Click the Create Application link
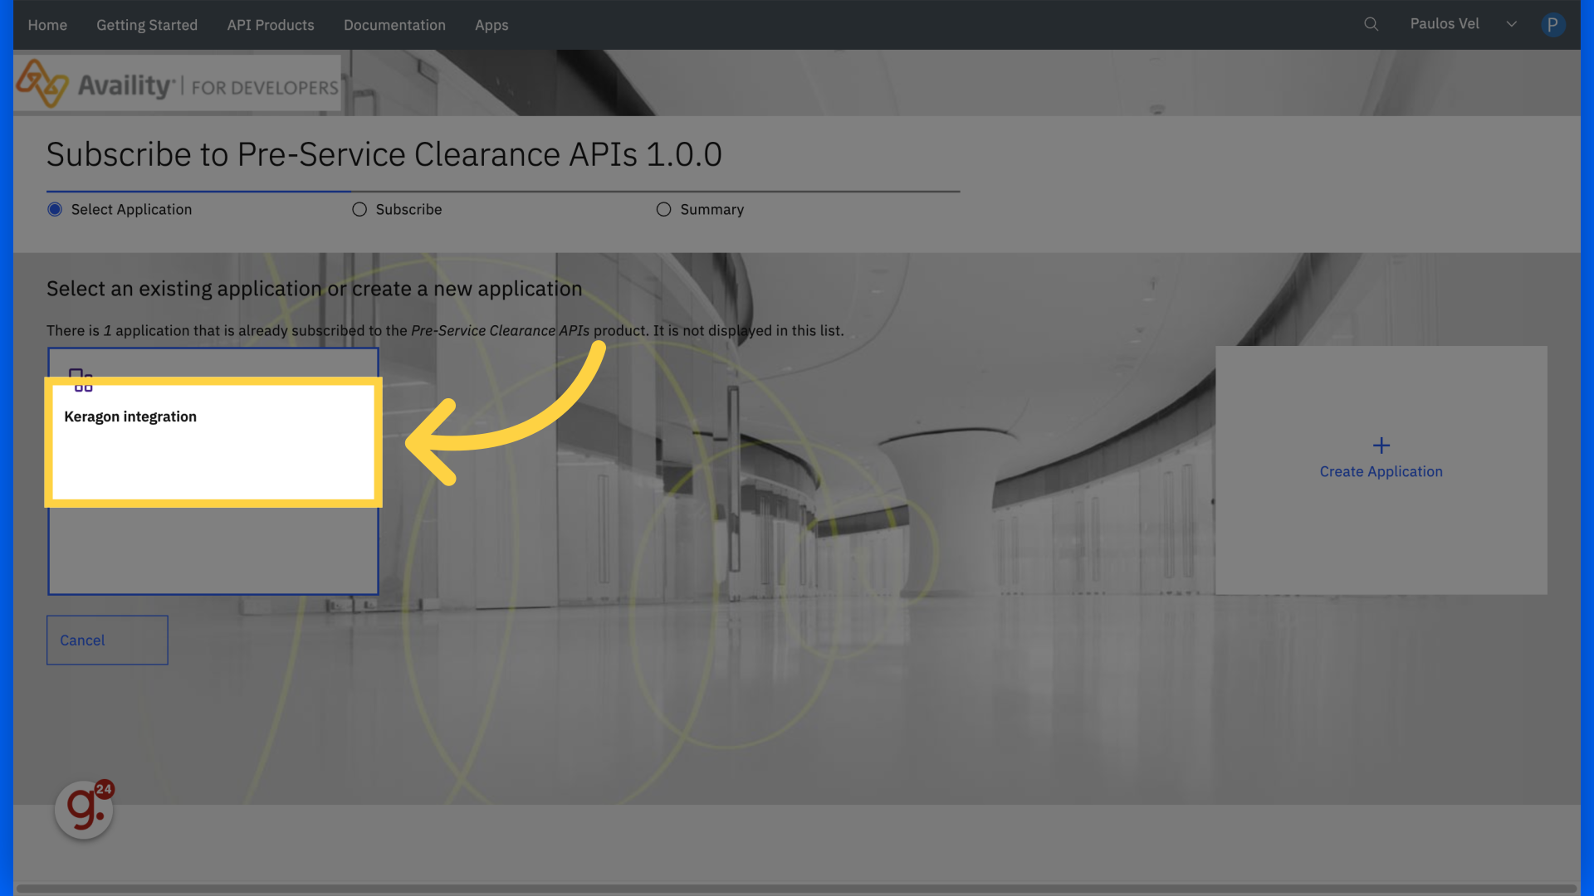Screen dimensions: 1594x896 point(1381,471)
